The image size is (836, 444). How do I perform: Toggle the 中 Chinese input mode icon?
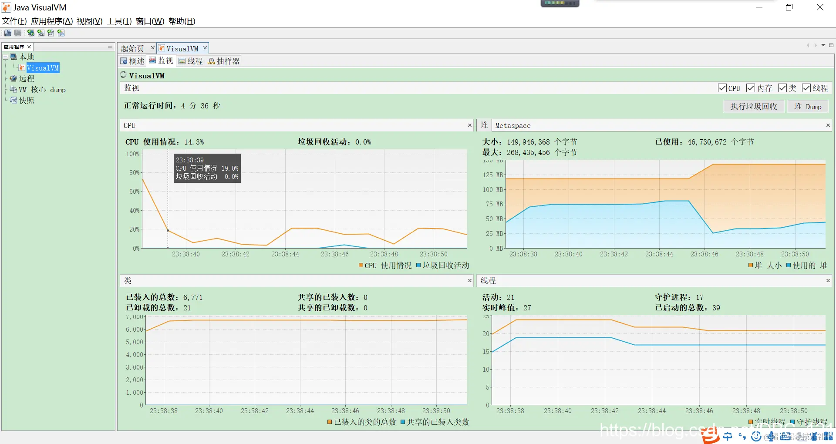click(728, 436)
